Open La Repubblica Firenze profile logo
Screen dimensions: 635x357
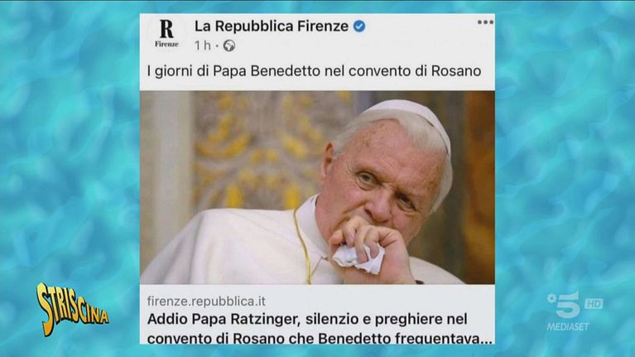[166, 34]
